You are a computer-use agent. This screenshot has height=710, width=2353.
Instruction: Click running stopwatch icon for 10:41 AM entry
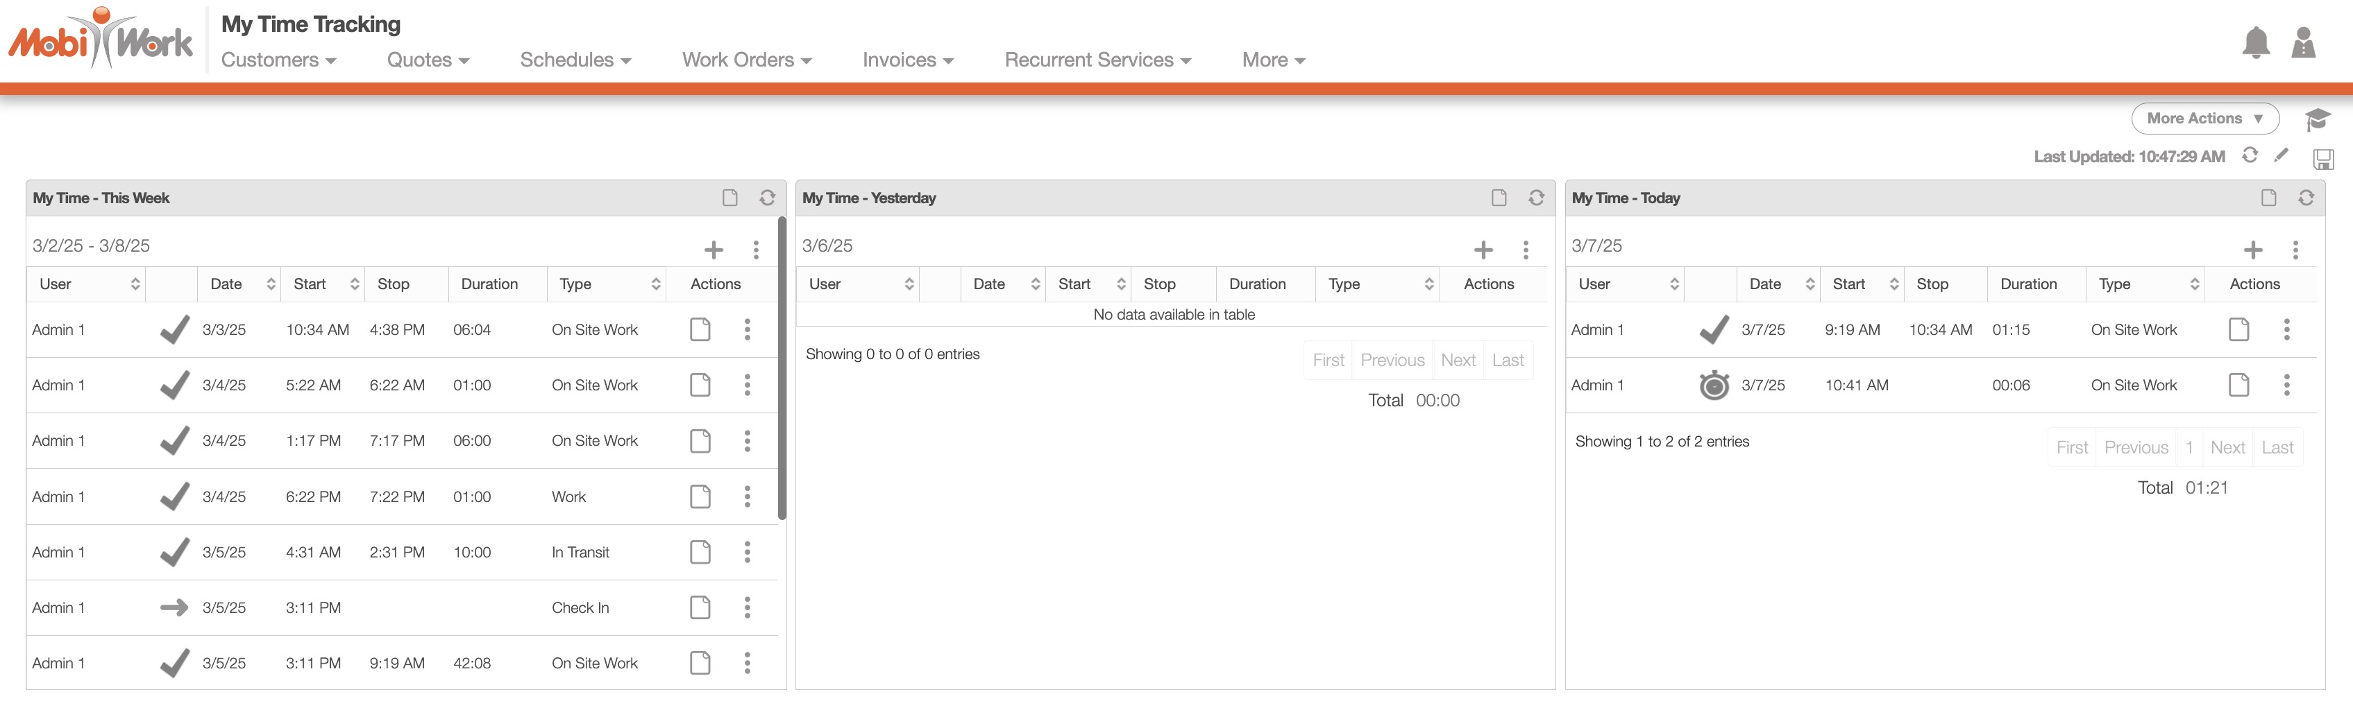point(1714,385)
